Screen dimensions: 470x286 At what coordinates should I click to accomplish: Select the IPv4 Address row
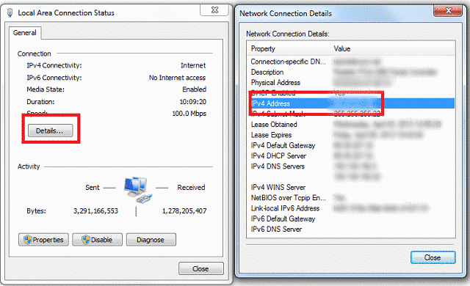351,103
